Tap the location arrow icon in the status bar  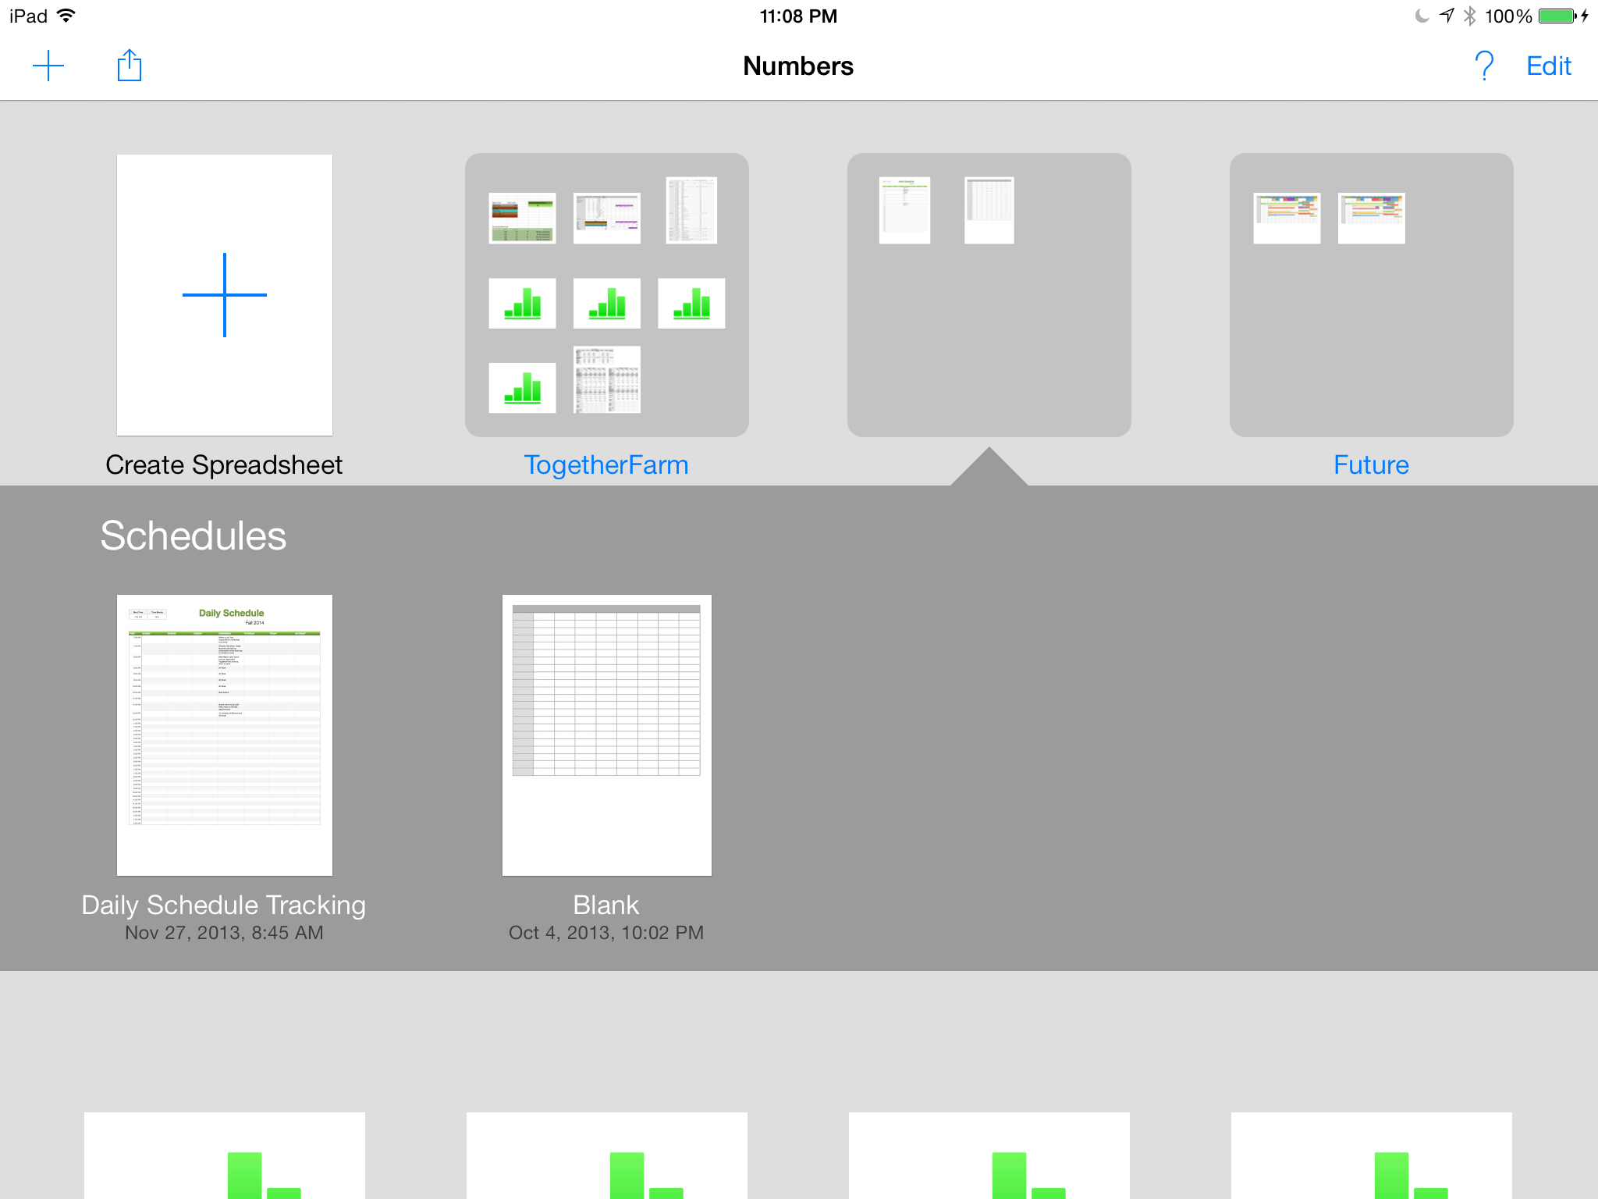point(1447,16)
